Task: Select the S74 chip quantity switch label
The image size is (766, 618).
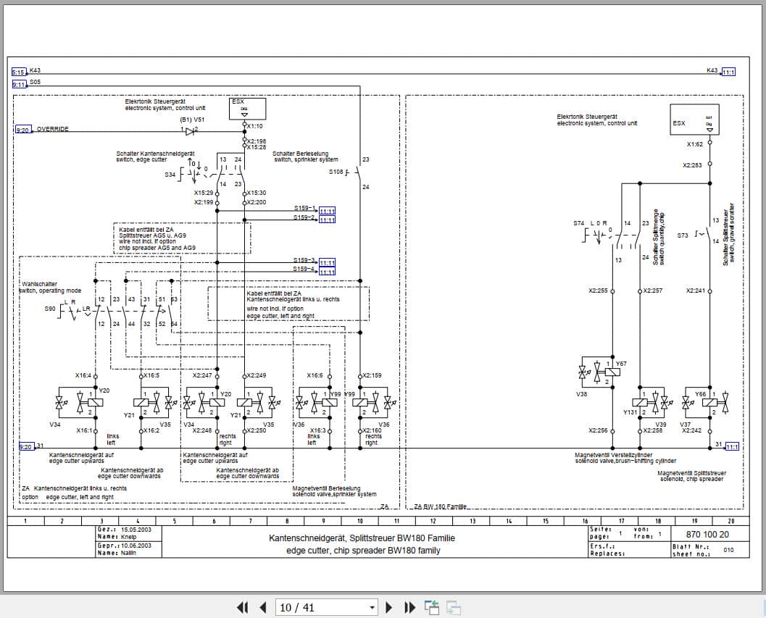Action: (x=579, y=223)
